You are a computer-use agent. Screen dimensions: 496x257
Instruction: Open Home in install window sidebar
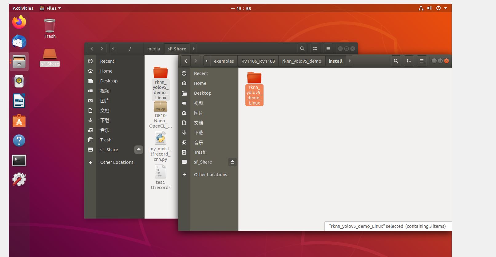[208, 83]
